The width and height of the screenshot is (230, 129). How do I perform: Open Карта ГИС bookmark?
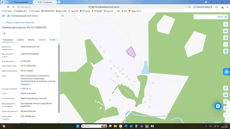tap(73, 11)
